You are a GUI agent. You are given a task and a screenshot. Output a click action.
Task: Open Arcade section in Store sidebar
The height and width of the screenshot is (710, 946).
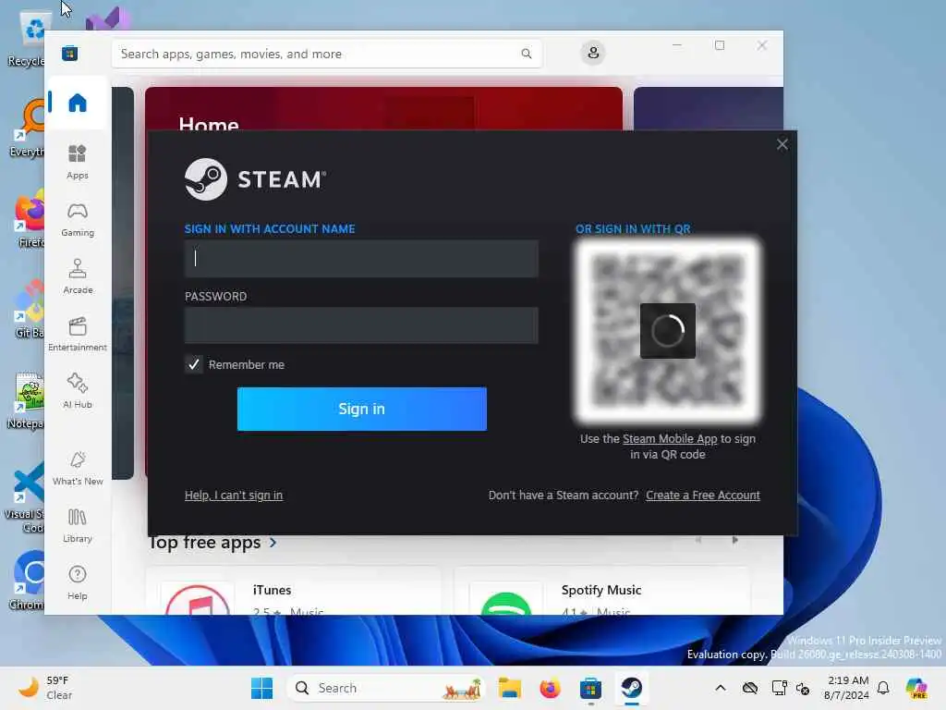click(78, 276)
